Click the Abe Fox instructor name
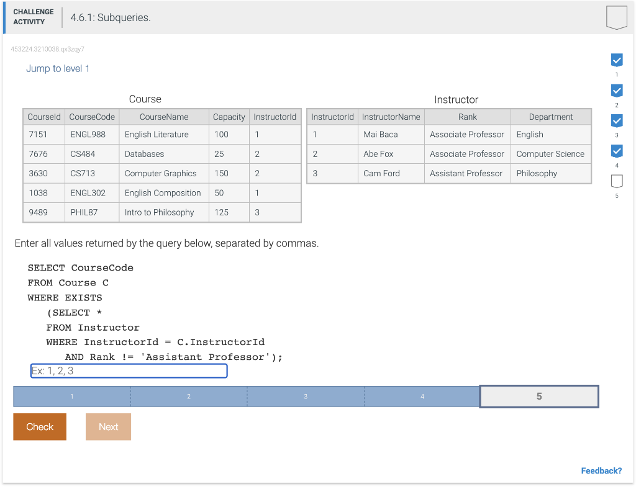636x489 pixels. 391,154
